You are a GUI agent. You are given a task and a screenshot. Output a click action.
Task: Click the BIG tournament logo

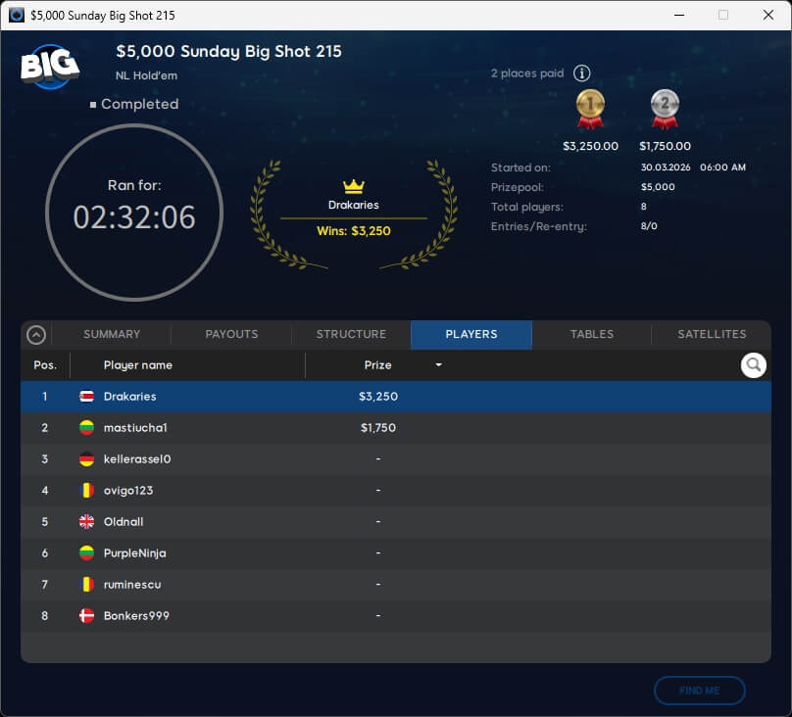tap(49, 67)
